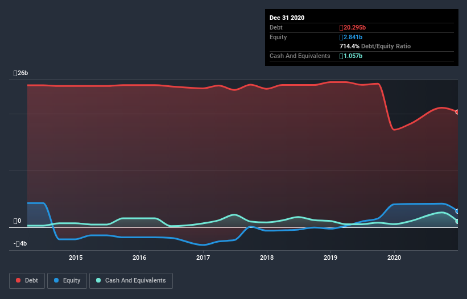Click the Debt label in tooltip

(276, 28)
